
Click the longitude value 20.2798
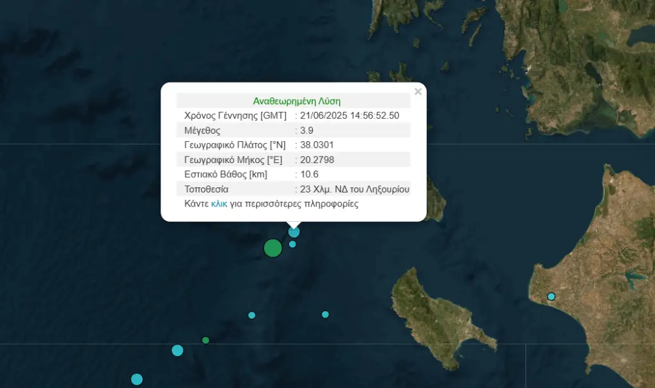coord(317,160)
